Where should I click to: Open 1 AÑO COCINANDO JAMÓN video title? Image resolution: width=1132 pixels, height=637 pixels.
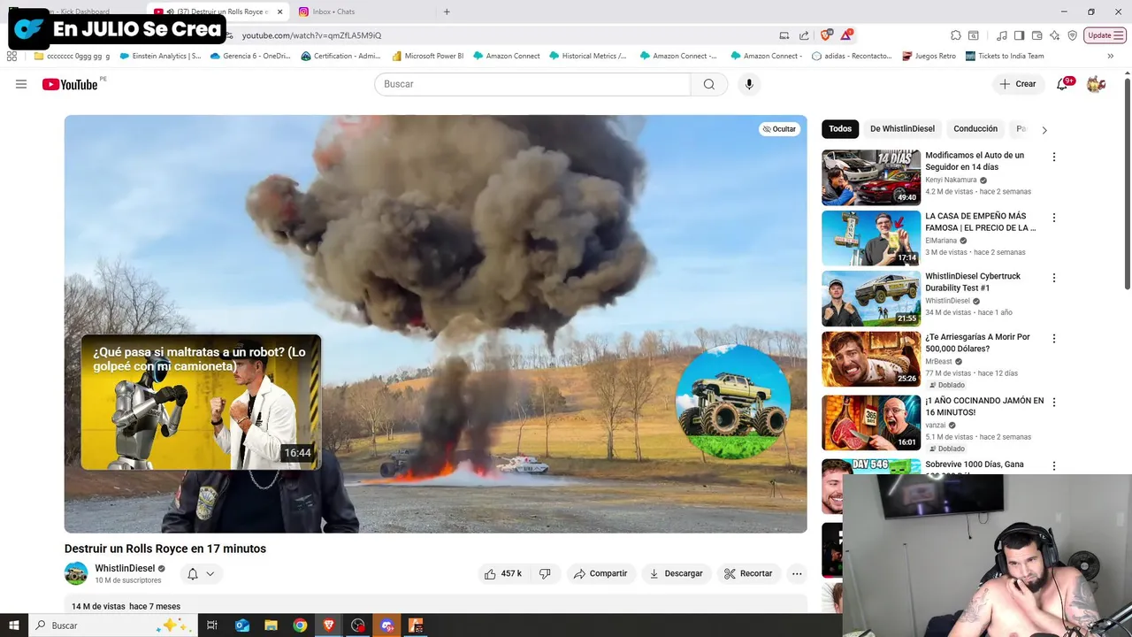pos(984,406)
